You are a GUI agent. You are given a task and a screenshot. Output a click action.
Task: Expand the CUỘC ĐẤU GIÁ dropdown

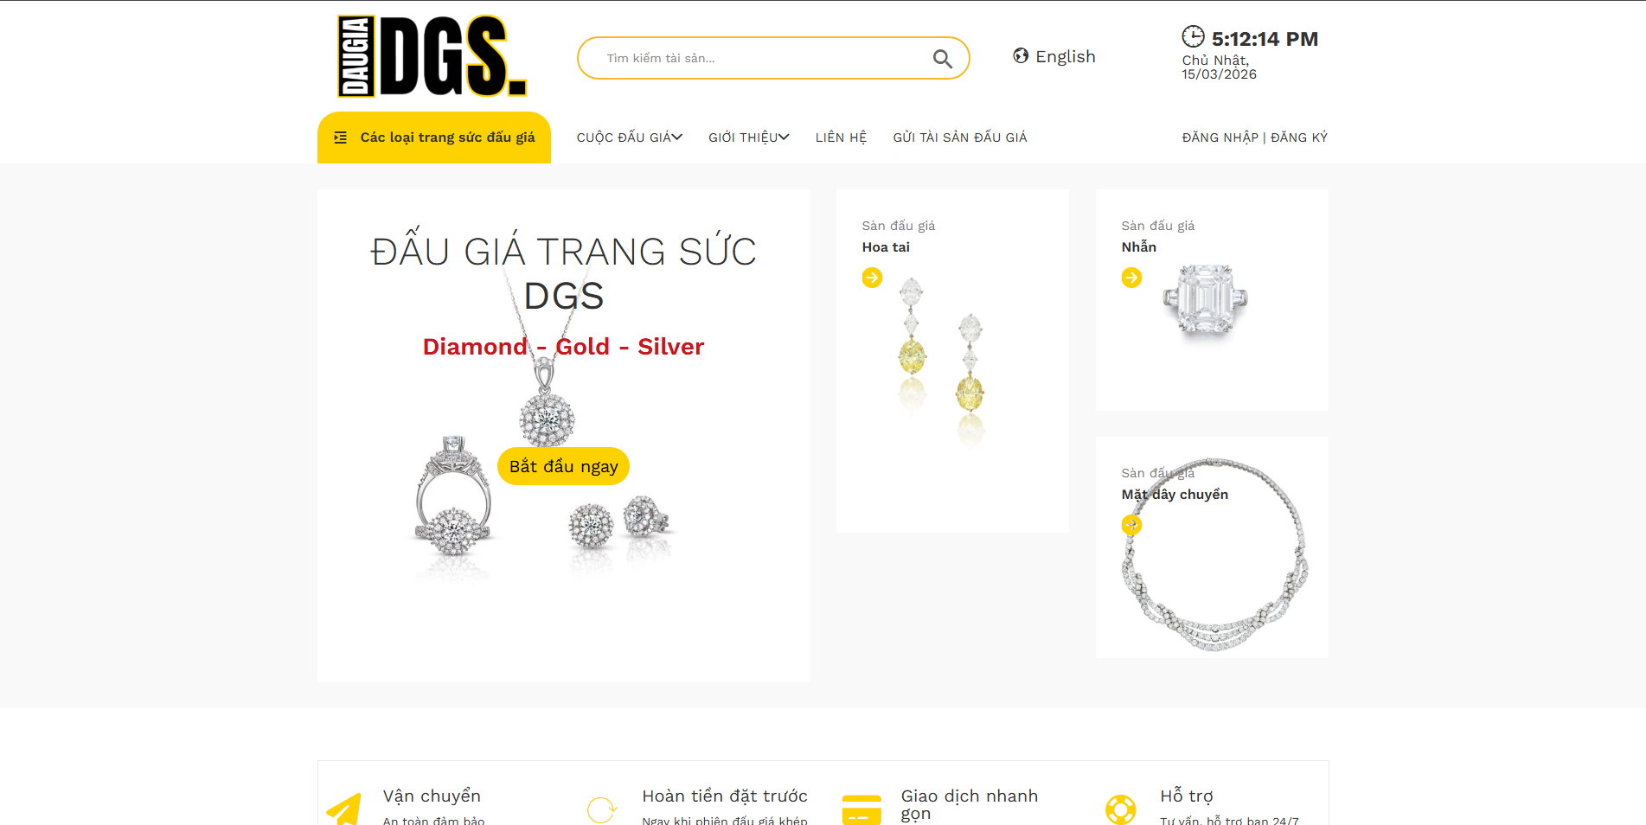(x=630, y=137)
